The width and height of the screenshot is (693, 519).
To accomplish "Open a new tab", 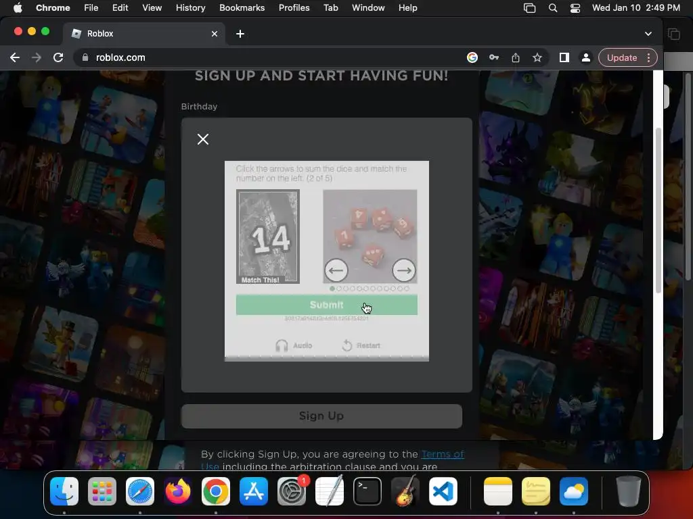I will pos(240,34).
